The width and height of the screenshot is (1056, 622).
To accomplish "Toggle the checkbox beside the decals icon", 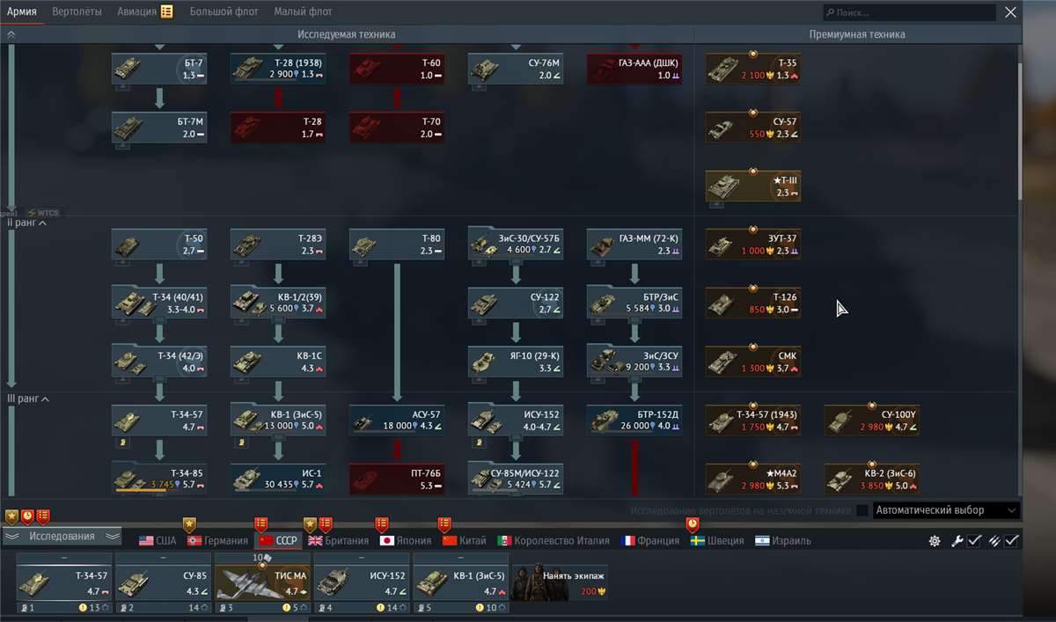I will [1011, 540].
